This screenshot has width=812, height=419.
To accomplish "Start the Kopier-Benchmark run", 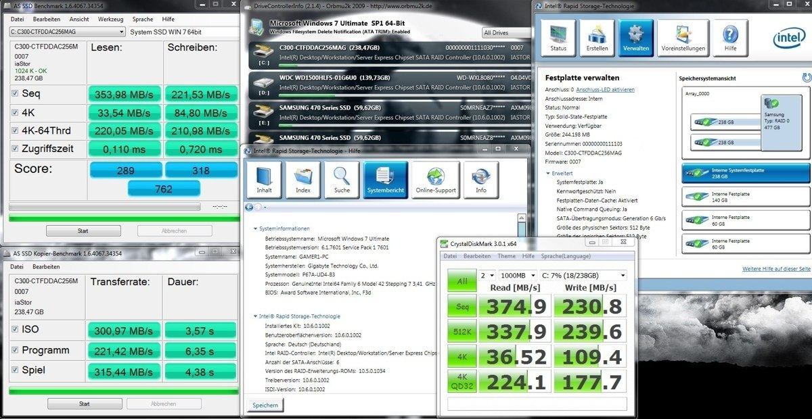I will 84,403.
